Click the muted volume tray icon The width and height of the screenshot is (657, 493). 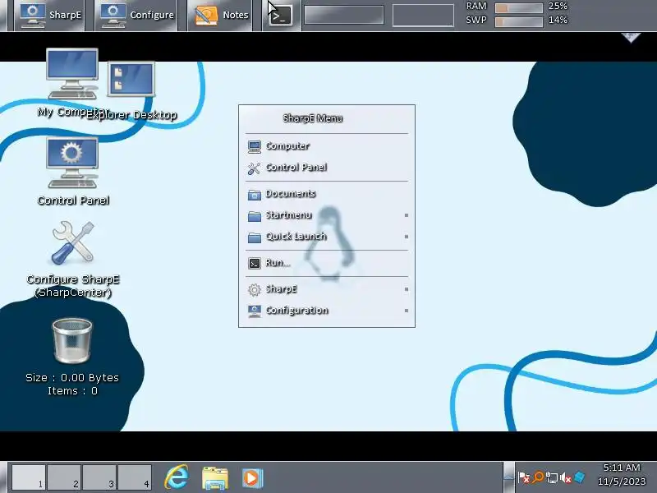tap(566, 477)
